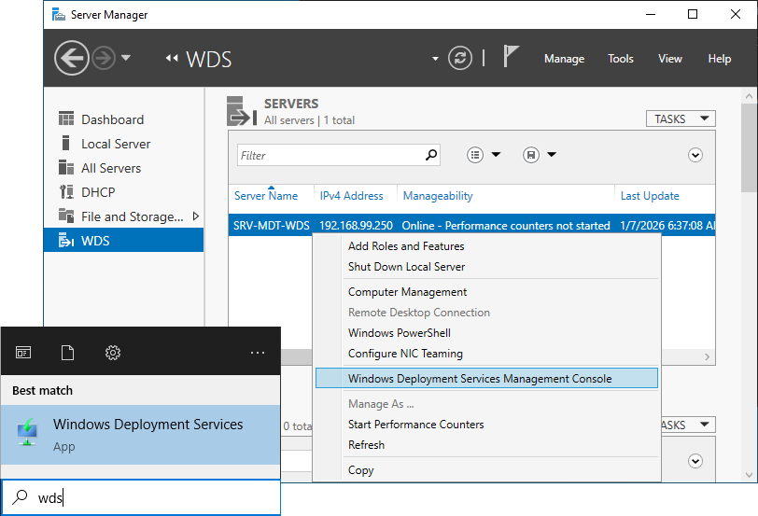Expand the Servers filter panel chevron
The height and width of the screenshot is (516, 758).
point(695,155)
